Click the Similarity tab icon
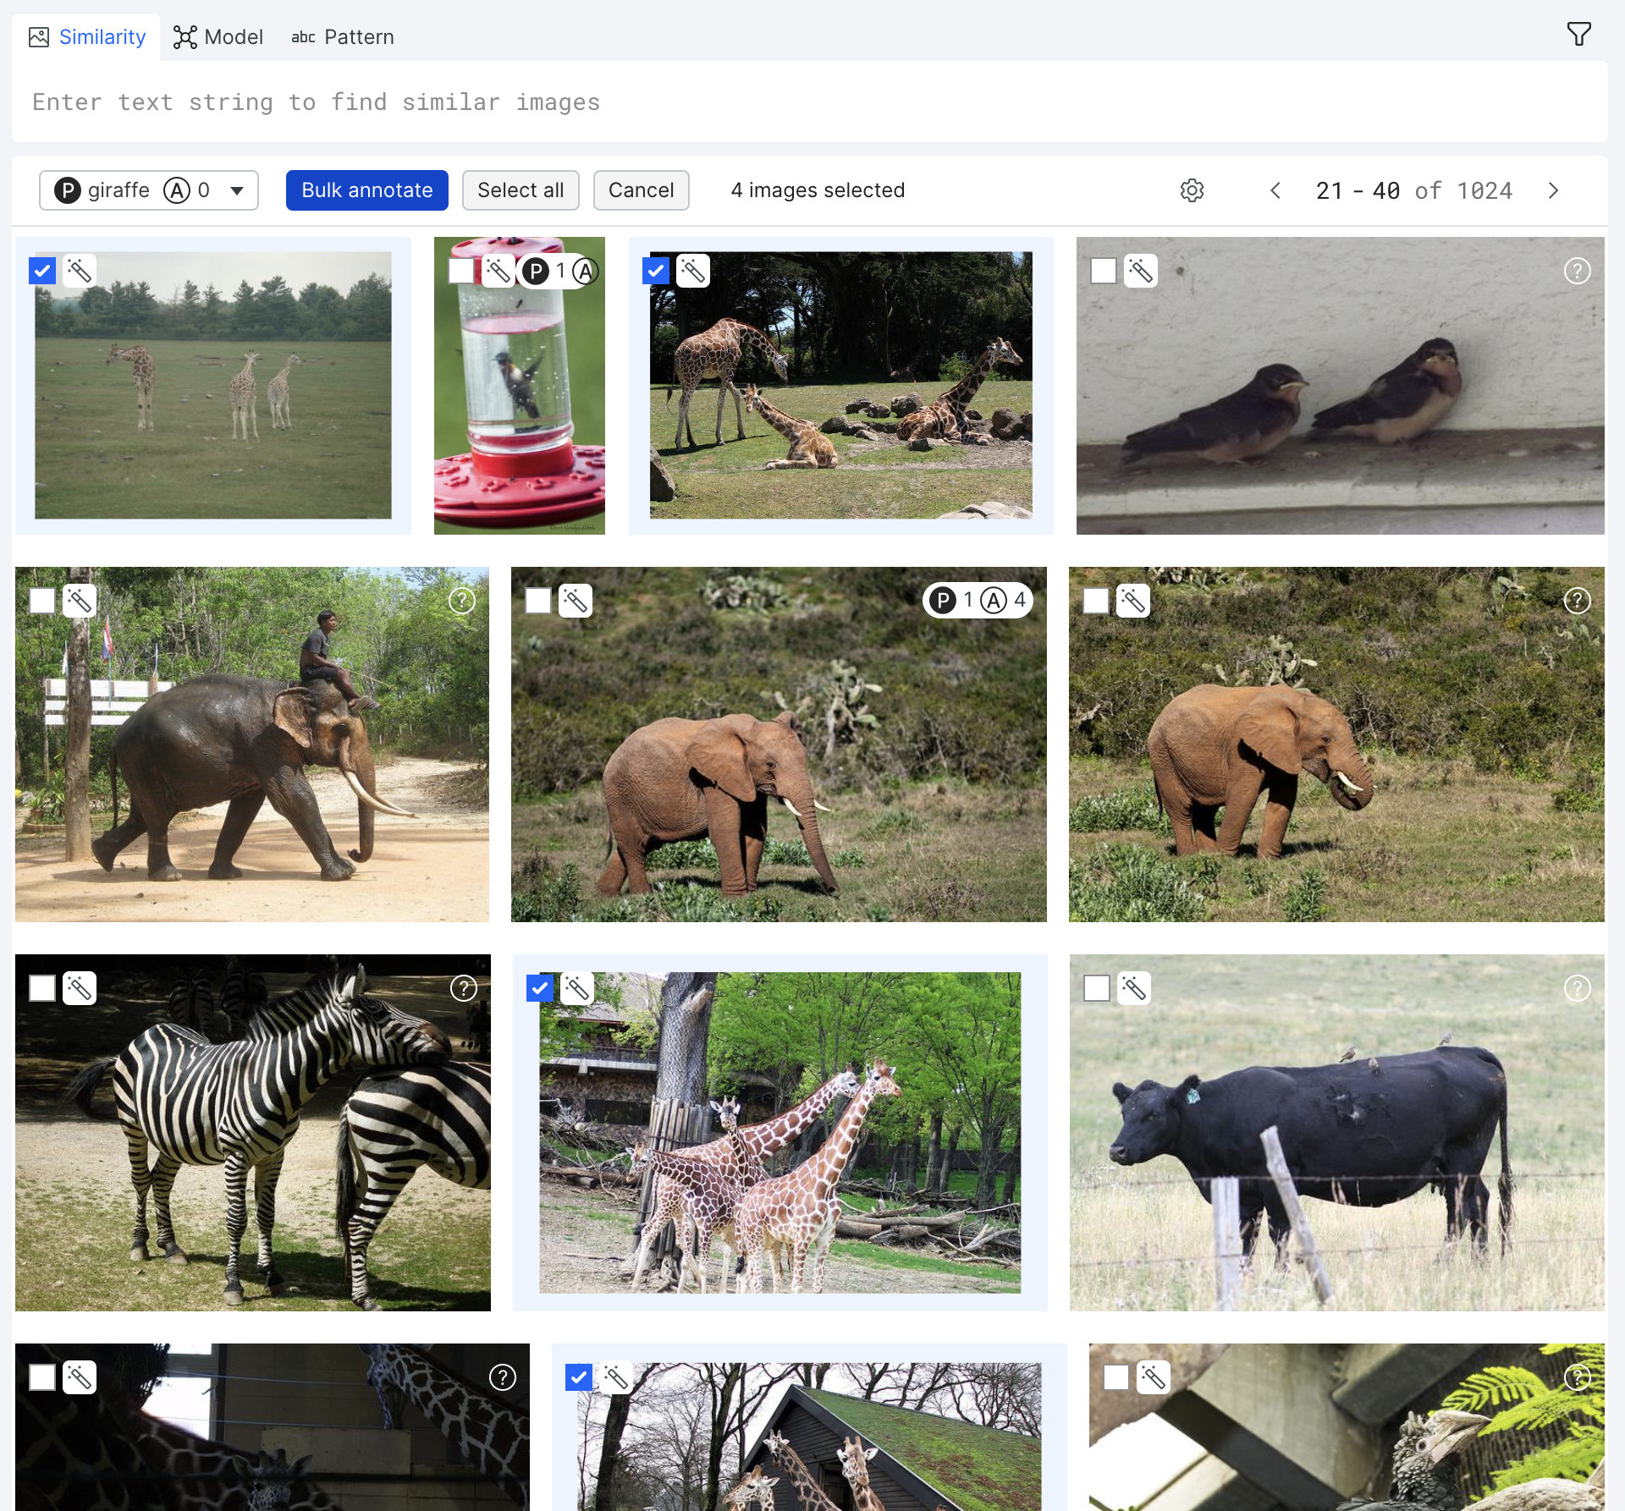Viewport: 1625px width, 1511px height. pyautogui.click(x=37, y=36)
